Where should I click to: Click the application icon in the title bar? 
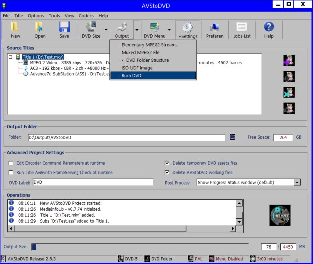pos(4,6)
